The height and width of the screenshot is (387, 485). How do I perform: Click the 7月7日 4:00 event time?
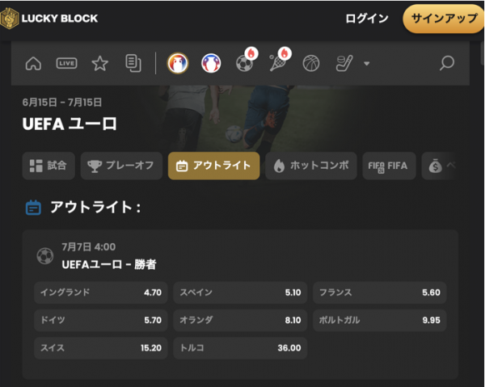[x=88, y=247]
